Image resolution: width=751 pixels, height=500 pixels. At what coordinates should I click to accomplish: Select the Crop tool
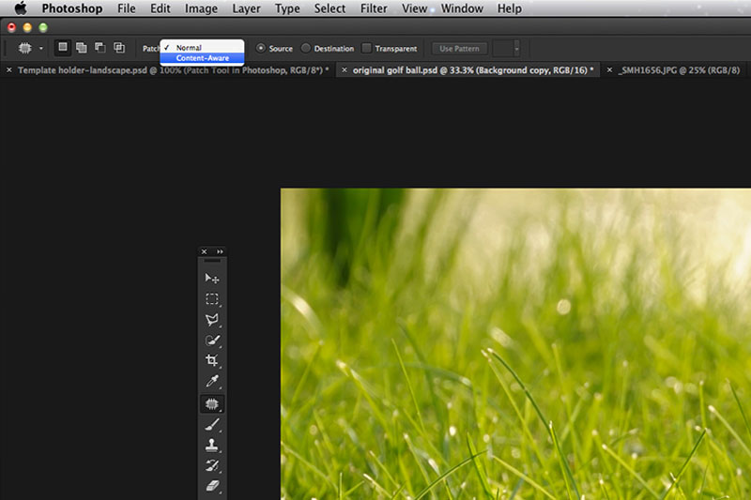coord(212,361)
